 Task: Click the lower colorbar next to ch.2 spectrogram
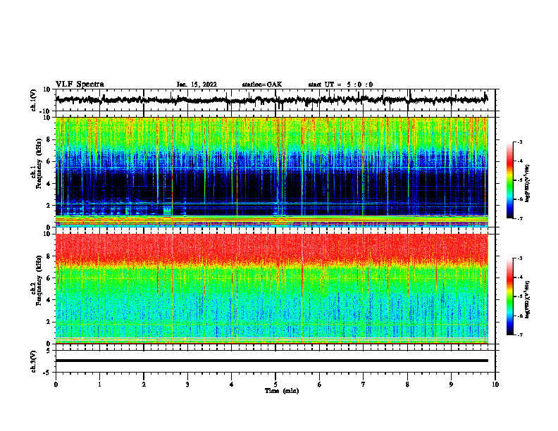pos(510,296)
